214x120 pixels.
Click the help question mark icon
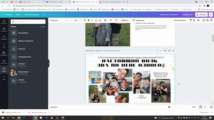(211, 107)
